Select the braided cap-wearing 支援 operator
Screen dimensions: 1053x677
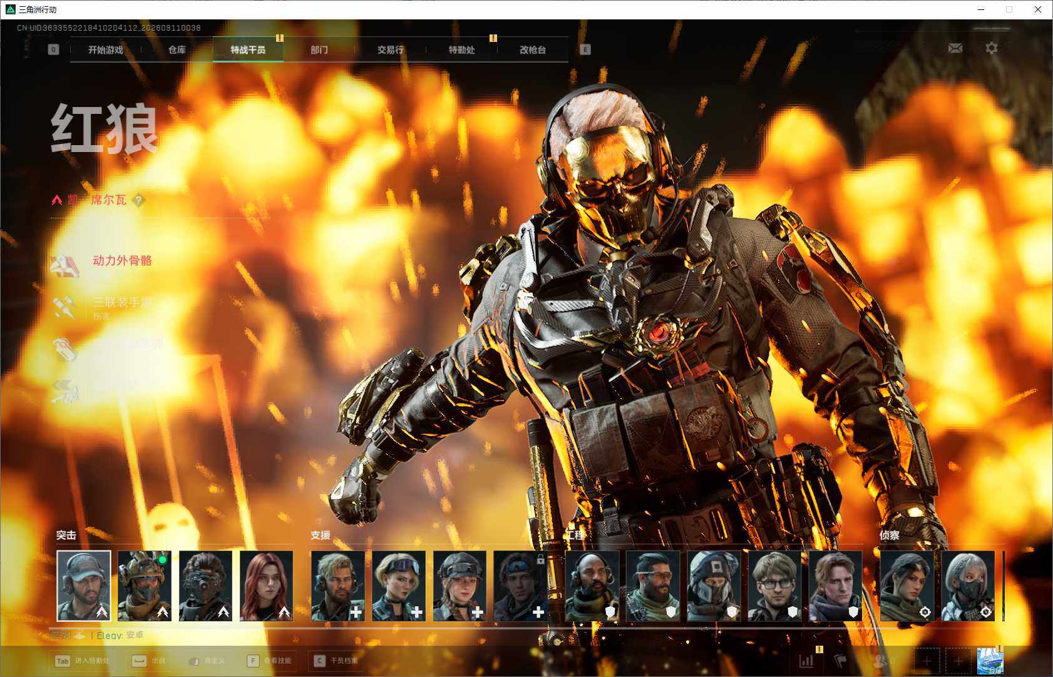(x=460, y=586)
